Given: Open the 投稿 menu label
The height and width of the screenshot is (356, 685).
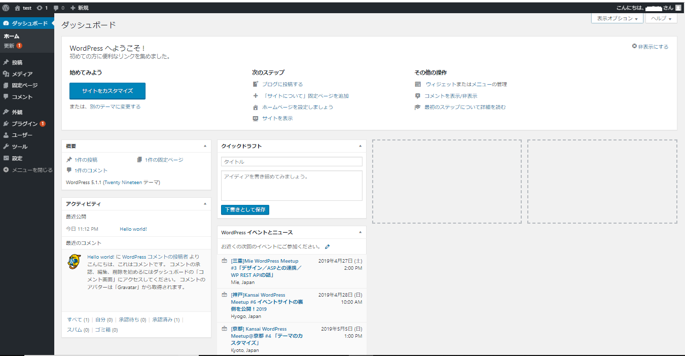Looking at the screenshot, I should [17, 62].
